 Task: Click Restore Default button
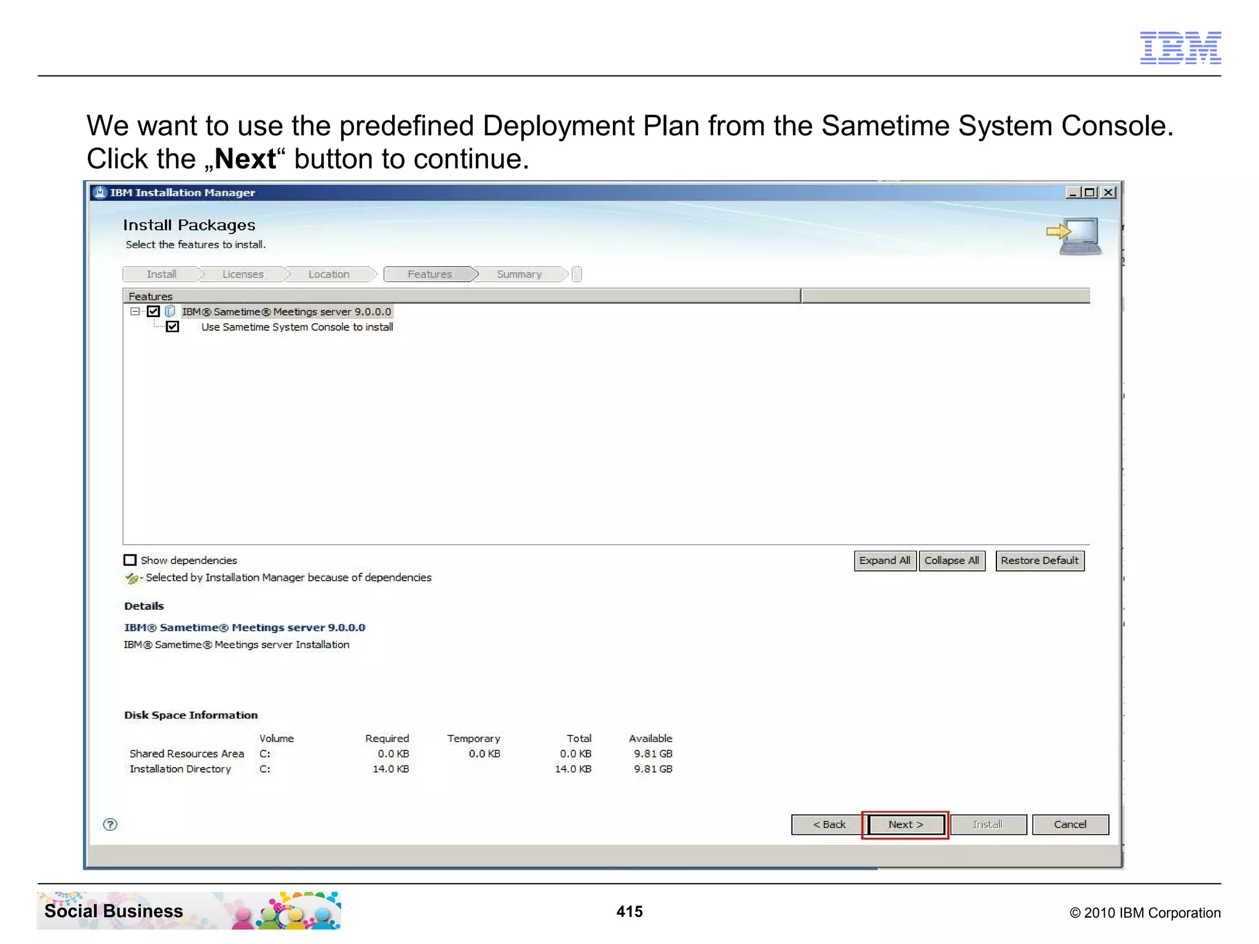click(x=1040, y=560)
